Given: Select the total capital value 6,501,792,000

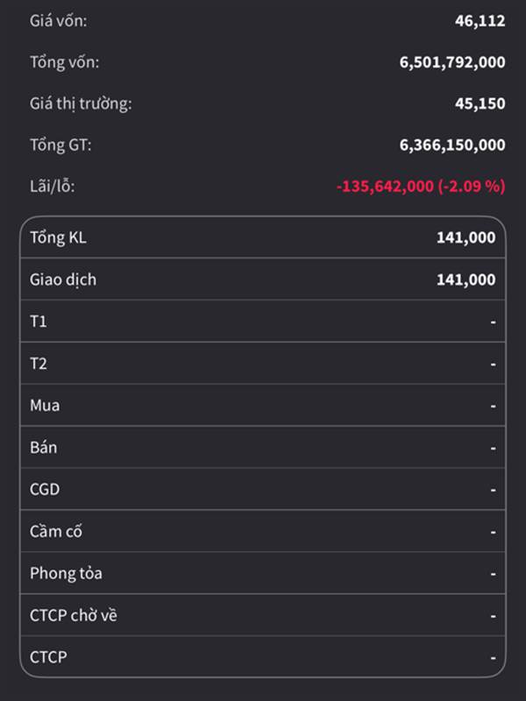Looking at the screenshot, I should click(x=452, y=62).
